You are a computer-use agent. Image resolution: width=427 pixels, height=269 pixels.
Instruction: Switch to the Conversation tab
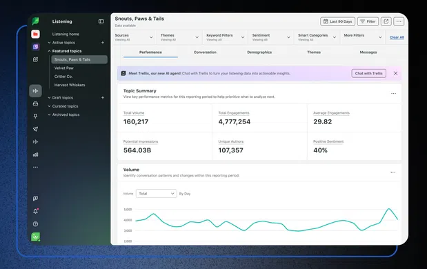pyautogui.click(x=205, y=52)
